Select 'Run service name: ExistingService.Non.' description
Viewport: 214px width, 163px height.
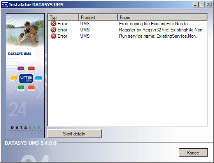click(158, 36)
